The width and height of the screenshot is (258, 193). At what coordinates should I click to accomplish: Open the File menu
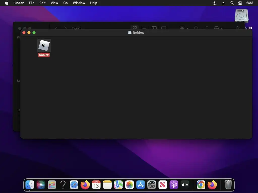[x=31, y=3]
